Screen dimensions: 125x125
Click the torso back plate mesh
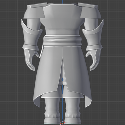(x=62, y=18)
